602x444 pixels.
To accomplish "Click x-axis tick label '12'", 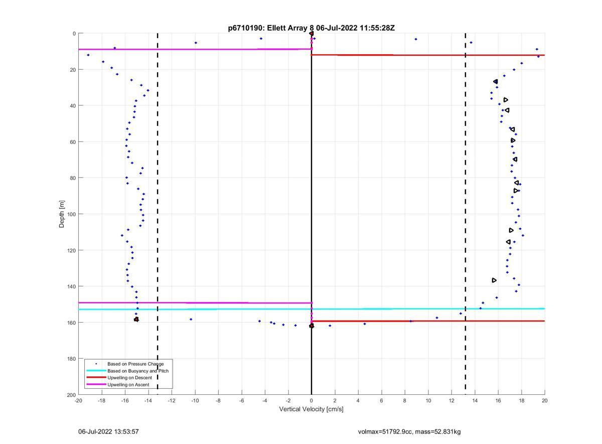I will pos(452,400).
